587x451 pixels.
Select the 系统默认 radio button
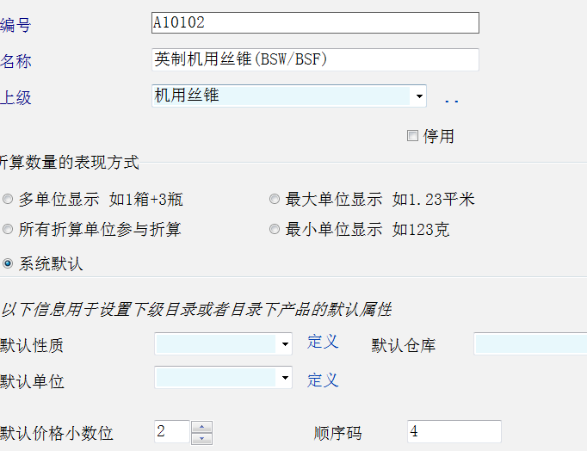pos(8,264)
